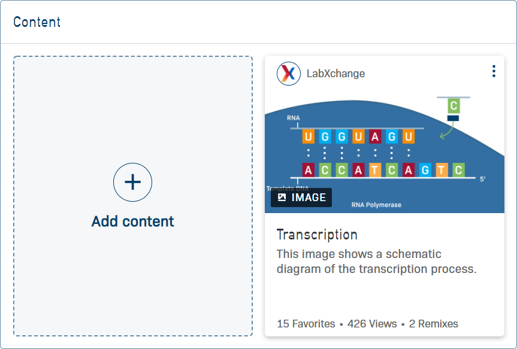
Task: Click the plus circle icon
Action: 132,182
